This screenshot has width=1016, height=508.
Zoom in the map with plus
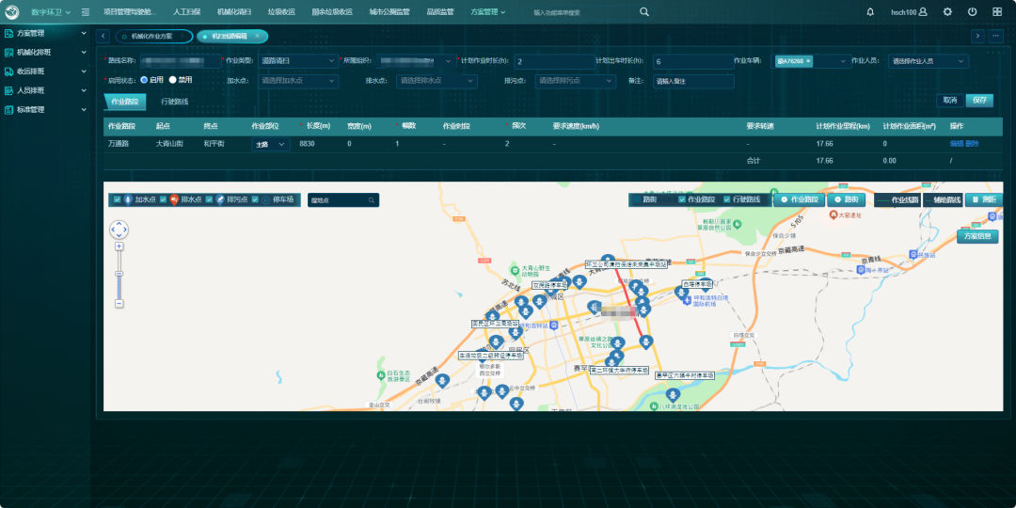point(119,246)
